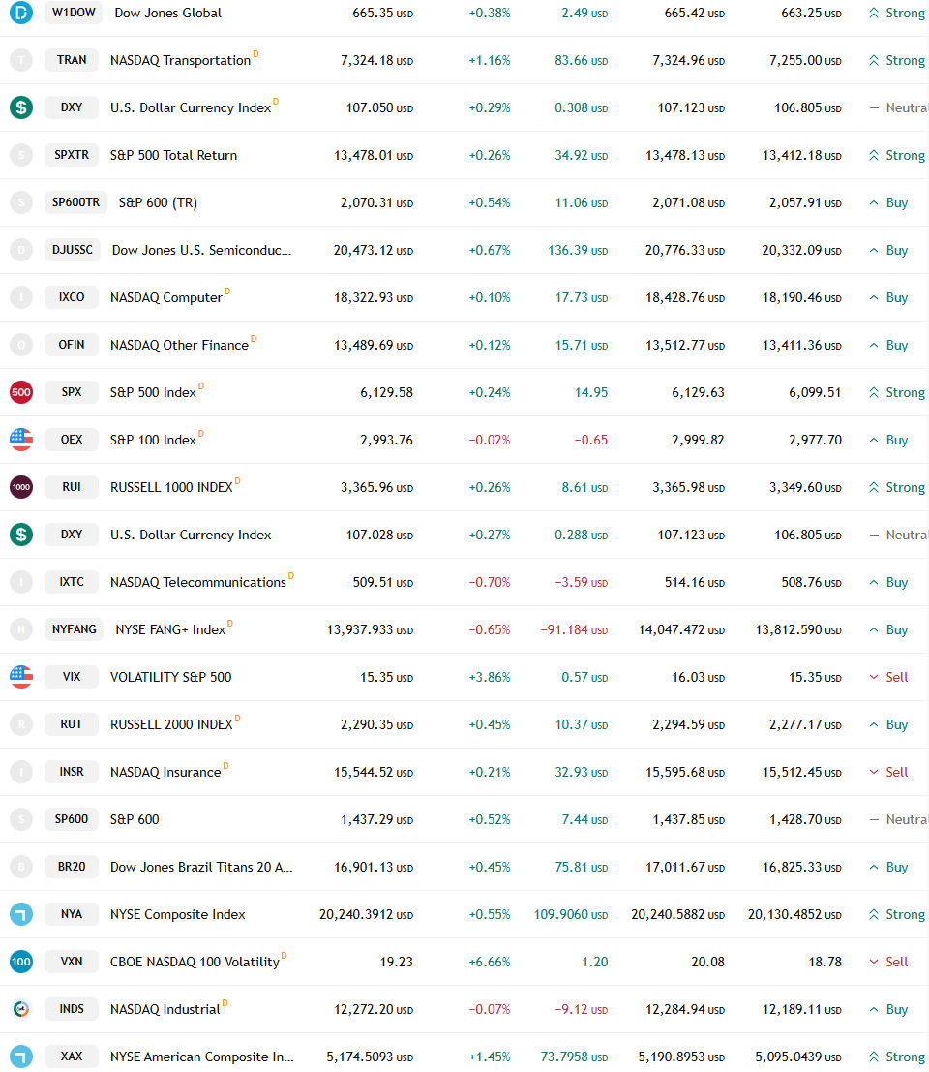Open the TRAN ticker symbol

click(72, 60)
